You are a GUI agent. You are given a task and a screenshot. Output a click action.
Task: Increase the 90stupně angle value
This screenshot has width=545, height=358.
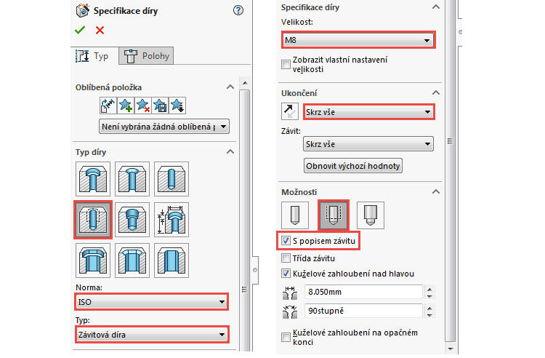[429, 308]
